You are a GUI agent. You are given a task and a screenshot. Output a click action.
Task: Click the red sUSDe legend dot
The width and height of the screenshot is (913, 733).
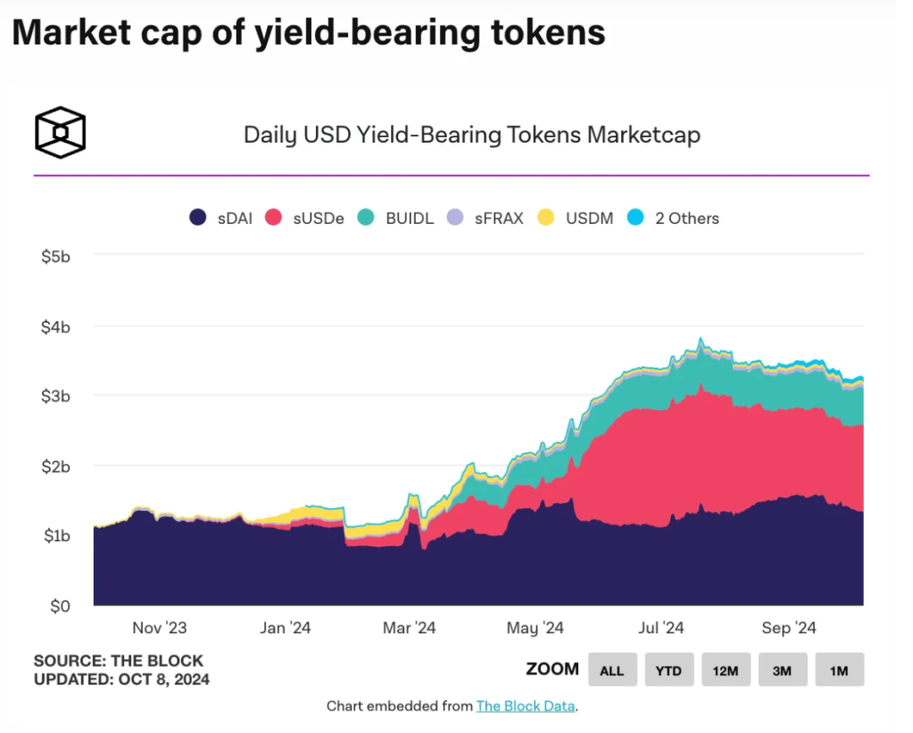(275, 218)
